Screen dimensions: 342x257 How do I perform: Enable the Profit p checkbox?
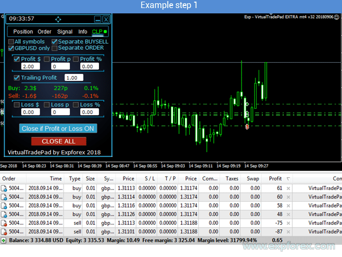[x=46, y=59]
